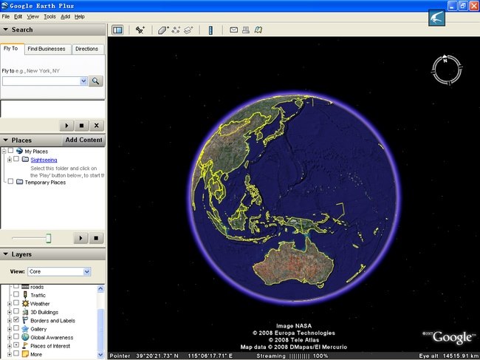Click Layers scrollbar down arrow
This screenshot has height=360, width=480.
tap(100, 355)
